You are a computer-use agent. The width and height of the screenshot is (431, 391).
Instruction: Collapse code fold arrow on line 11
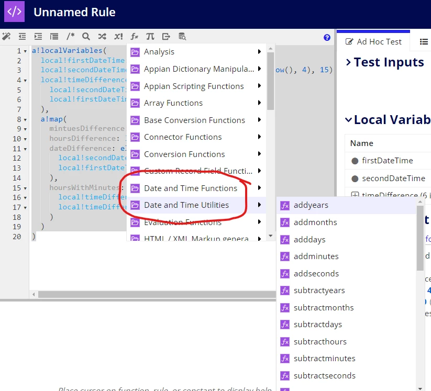(25, 149)
